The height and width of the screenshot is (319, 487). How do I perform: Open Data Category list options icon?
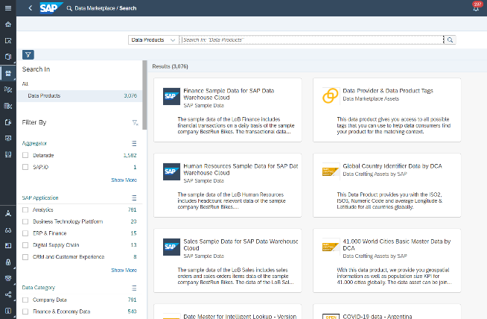click(134, 288)
